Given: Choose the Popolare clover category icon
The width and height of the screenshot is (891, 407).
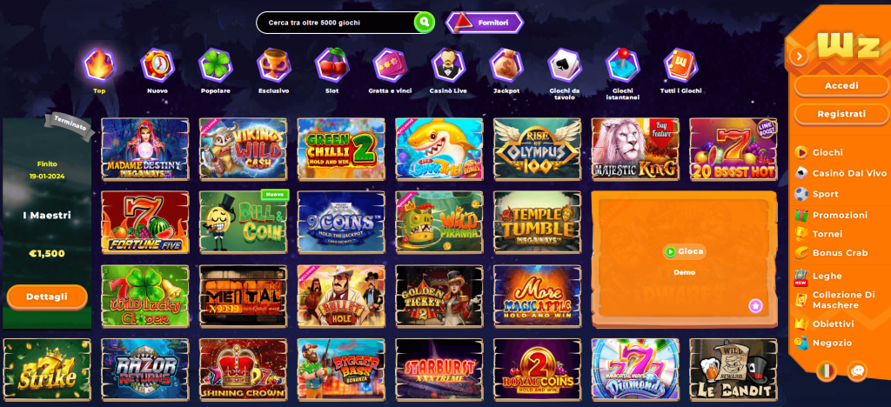Looking at the screenshot, I should click(x=216, y=64).
